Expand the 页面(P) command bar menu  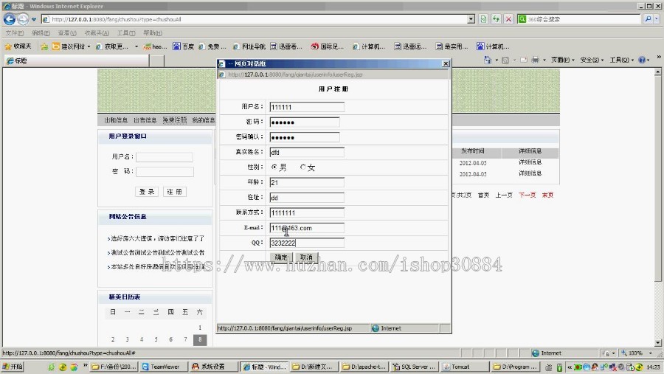point(562,60)
